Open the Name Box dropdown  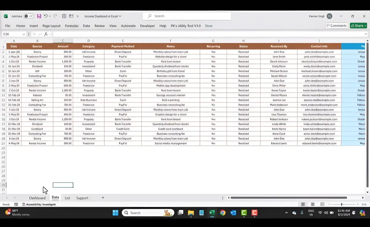pyautogui.click(x=23, y=34)
